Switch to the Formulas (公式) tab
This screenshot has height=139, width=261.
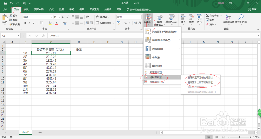pyautogui.click(x=51, y=9)
